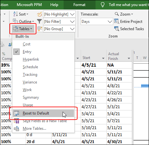The width and height of the screenshot is (149, 145).
Task: Click the Save Fields table icon
Action: [16, 121]
